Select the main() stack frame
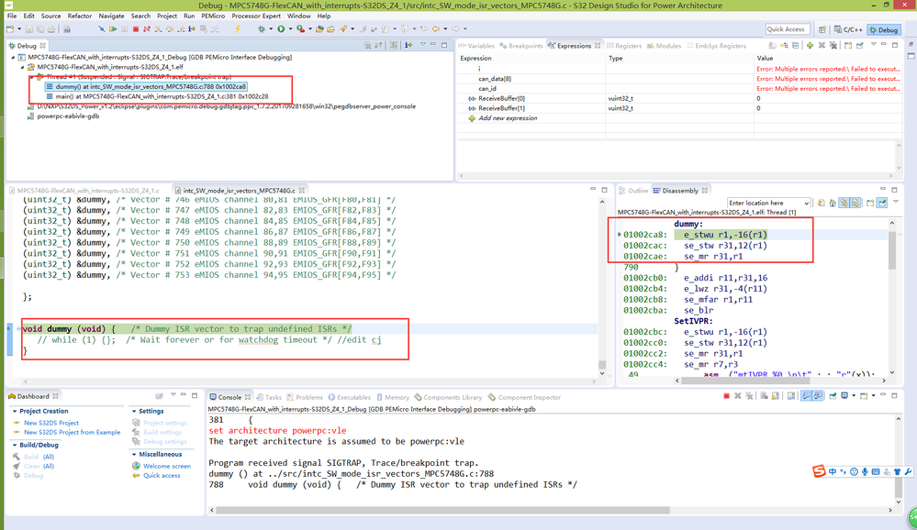917x530 pixels. pyautogui.click(x=157, y=96)
